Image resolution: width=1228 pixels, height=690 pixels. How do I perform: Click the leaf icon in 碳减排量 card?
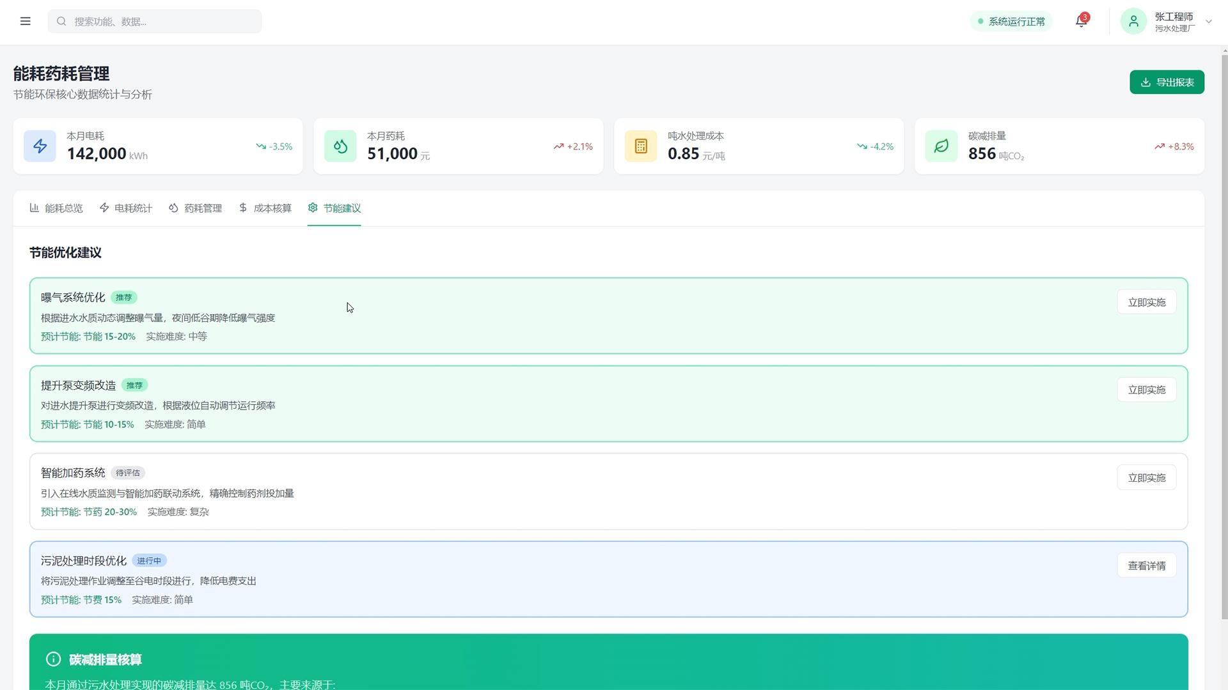coord(941,146)
